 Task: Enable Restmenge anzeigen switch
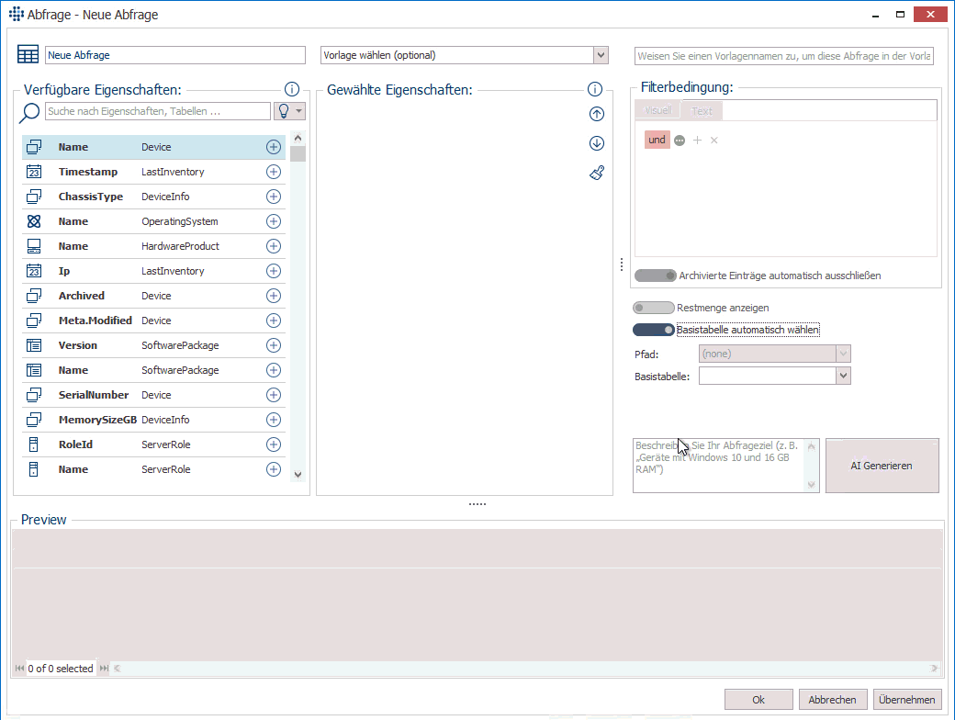pyautogui.click(x=653, y=308)
